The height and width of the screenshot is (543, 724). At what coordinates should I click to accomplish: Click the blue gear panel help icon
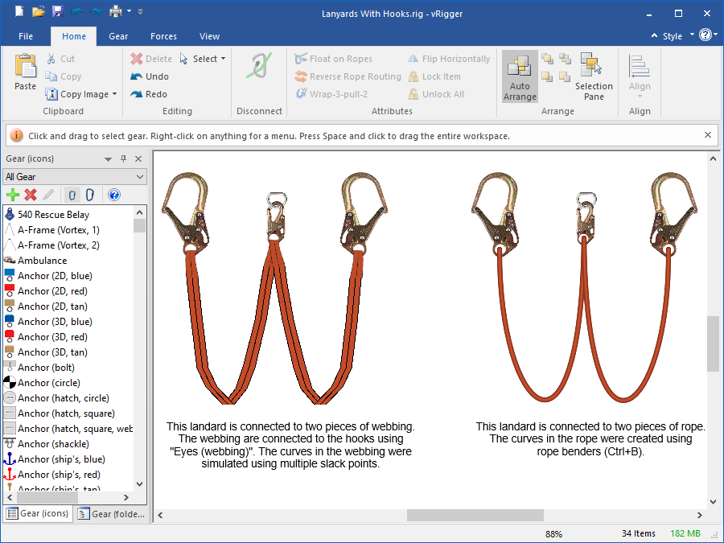114,195
